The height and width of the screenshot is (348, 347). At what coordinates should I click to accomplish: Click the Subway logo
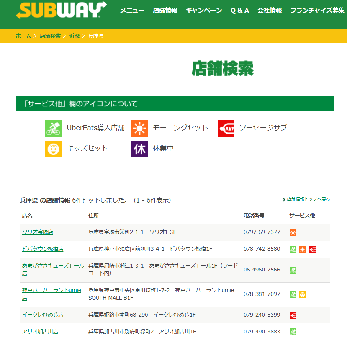click(x=62, y=10)
